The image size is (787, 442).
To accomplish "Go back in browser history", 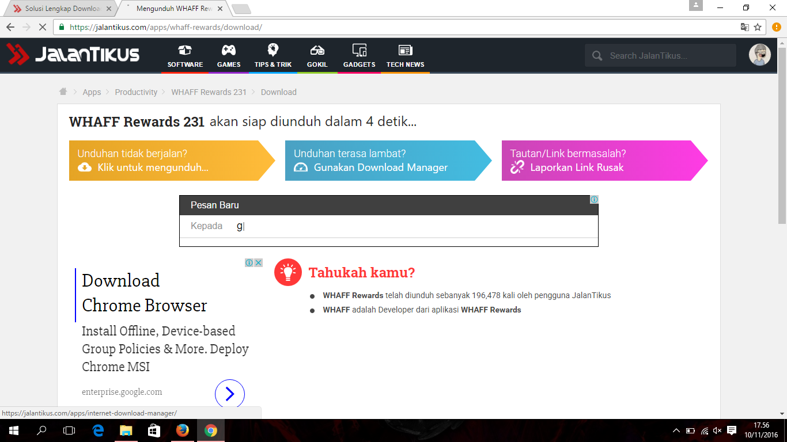I will point(10,27).
